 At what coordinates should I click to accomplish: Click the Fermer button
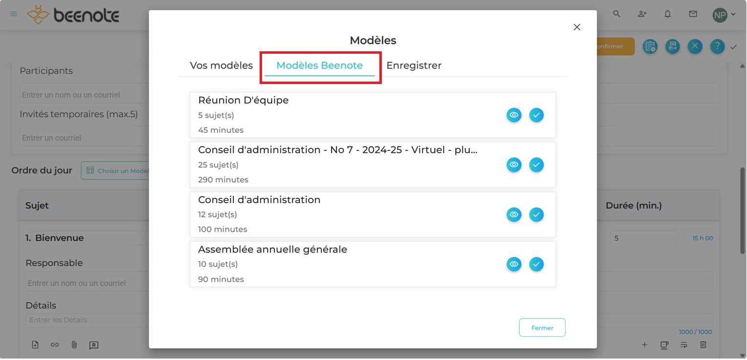click(x=542, y=328)
